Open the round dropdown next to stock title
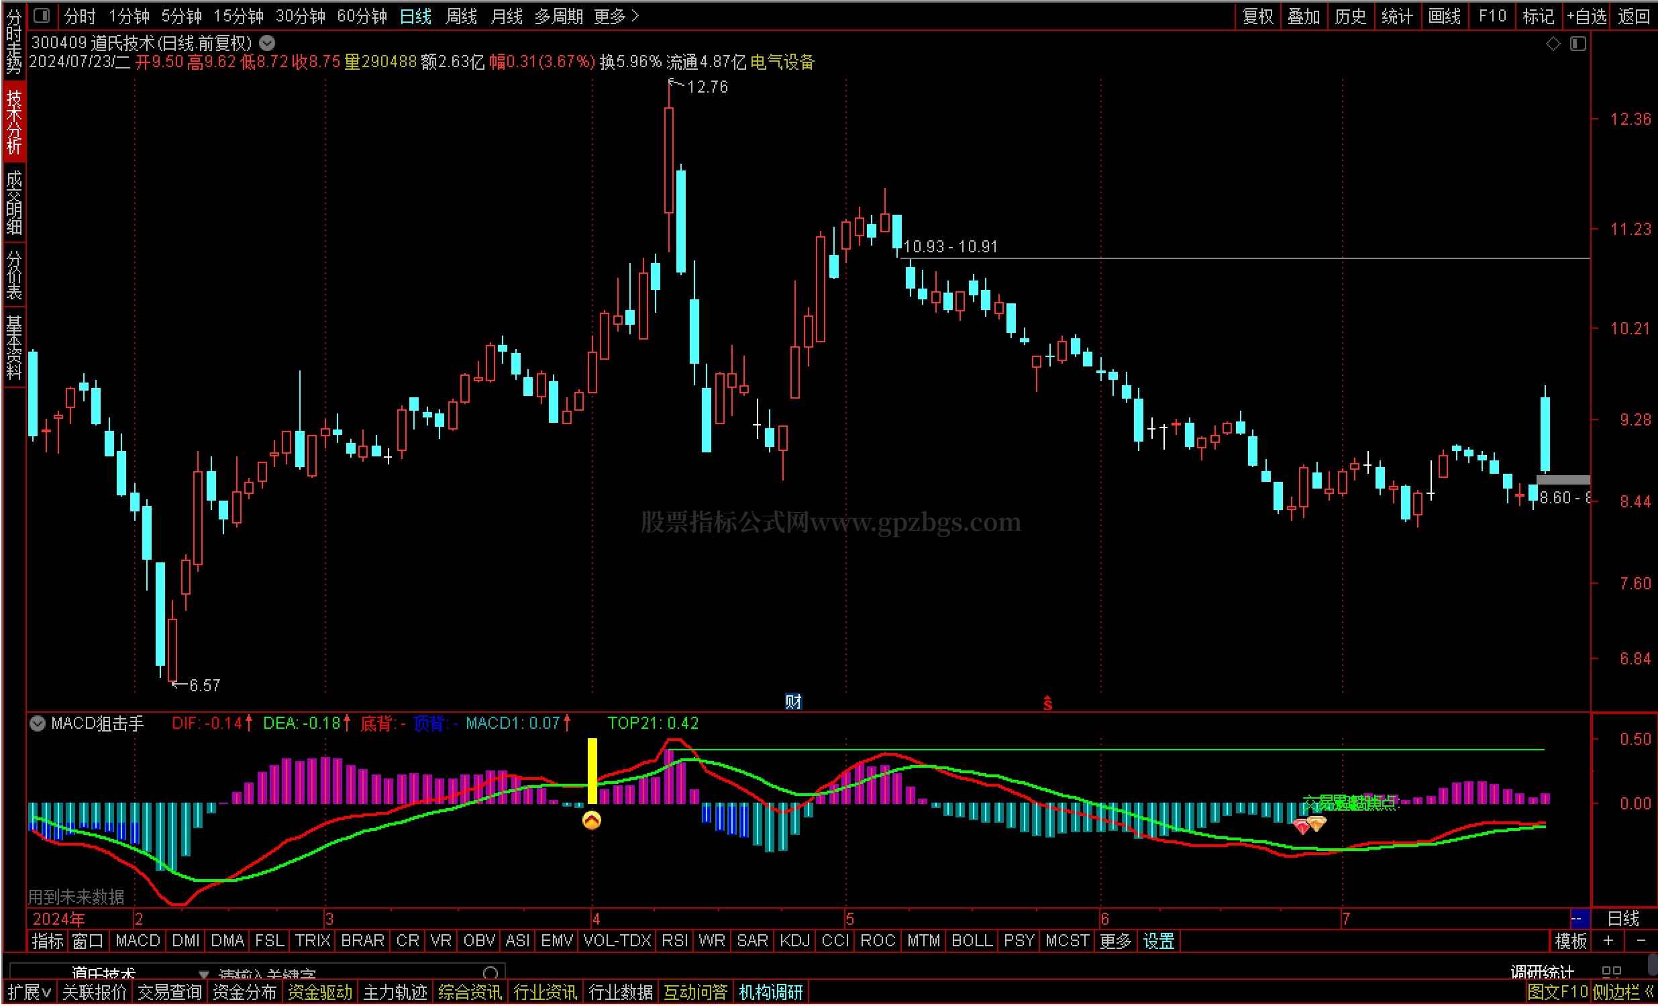The width and height of the screenshot is (1658, 1006). coord(267,43)
